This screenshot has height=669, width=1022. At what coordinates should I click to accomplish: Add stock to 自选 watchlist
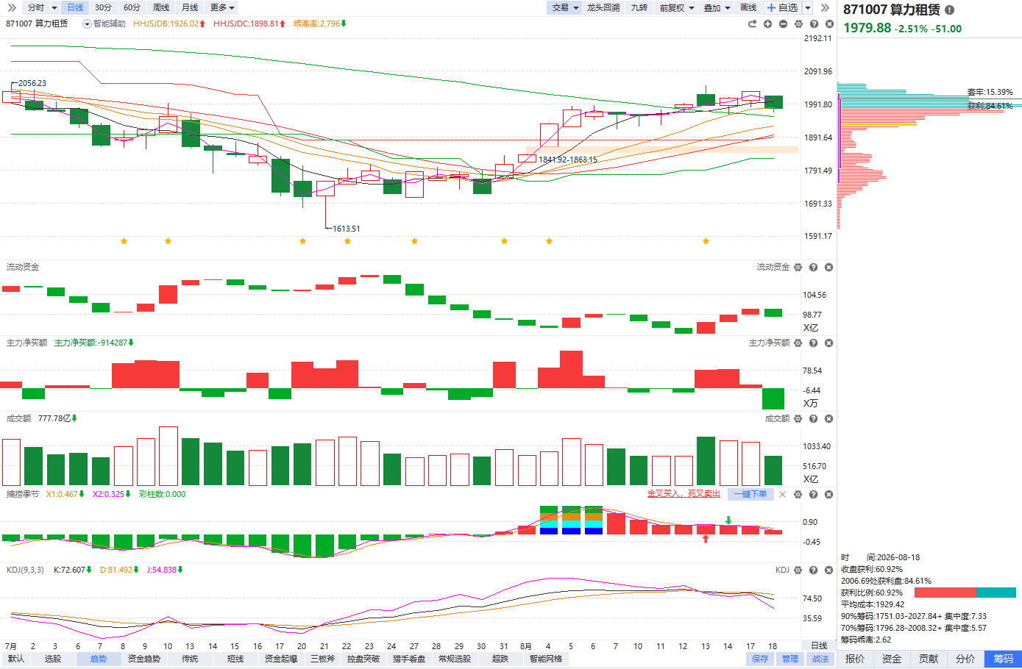click(782, 7)
